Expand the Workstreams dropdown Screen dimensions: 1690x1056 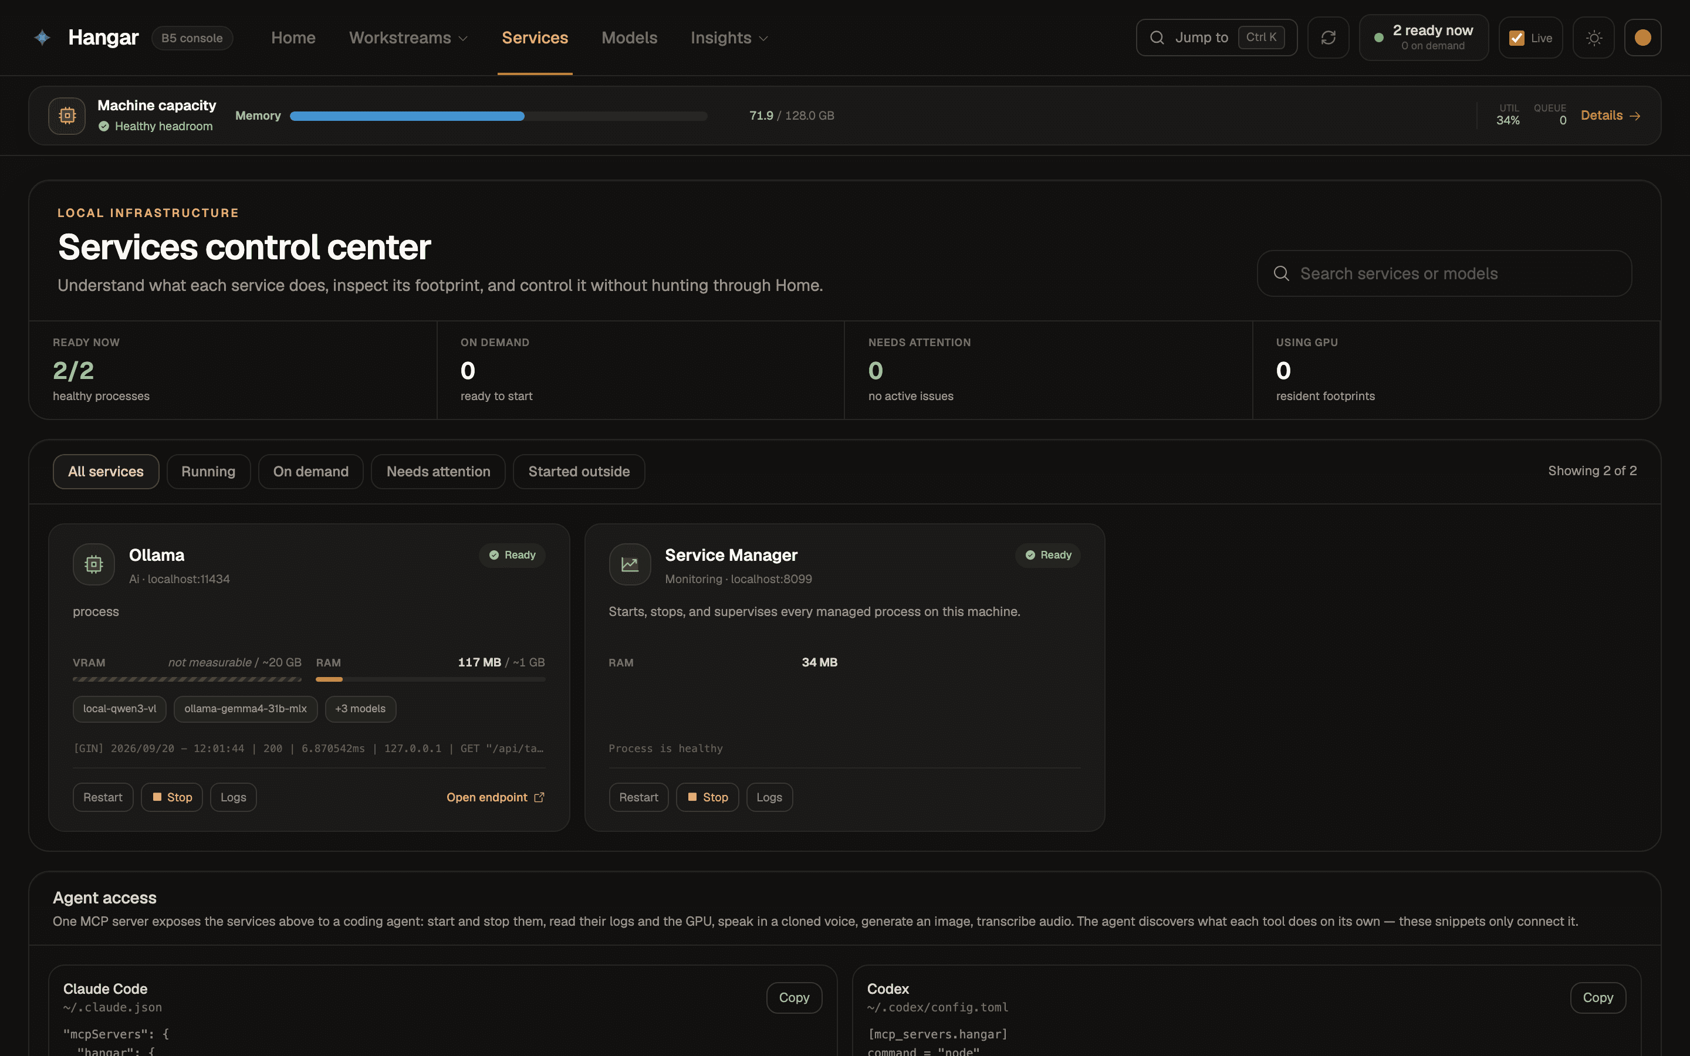click(x=408, y=38)
